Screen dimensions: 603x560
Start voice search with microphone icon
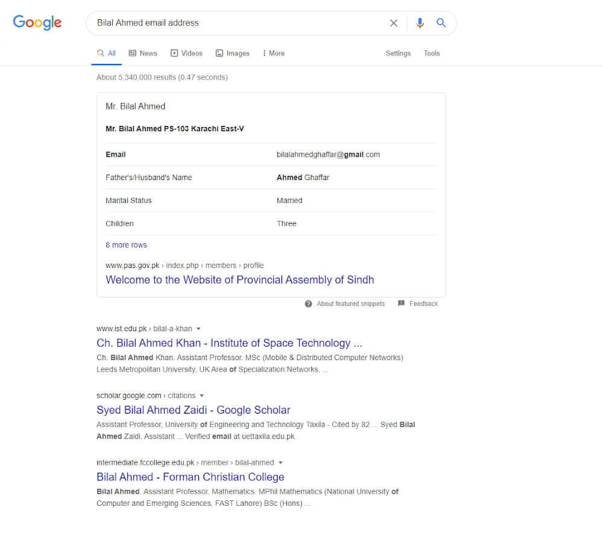(420, 23)
